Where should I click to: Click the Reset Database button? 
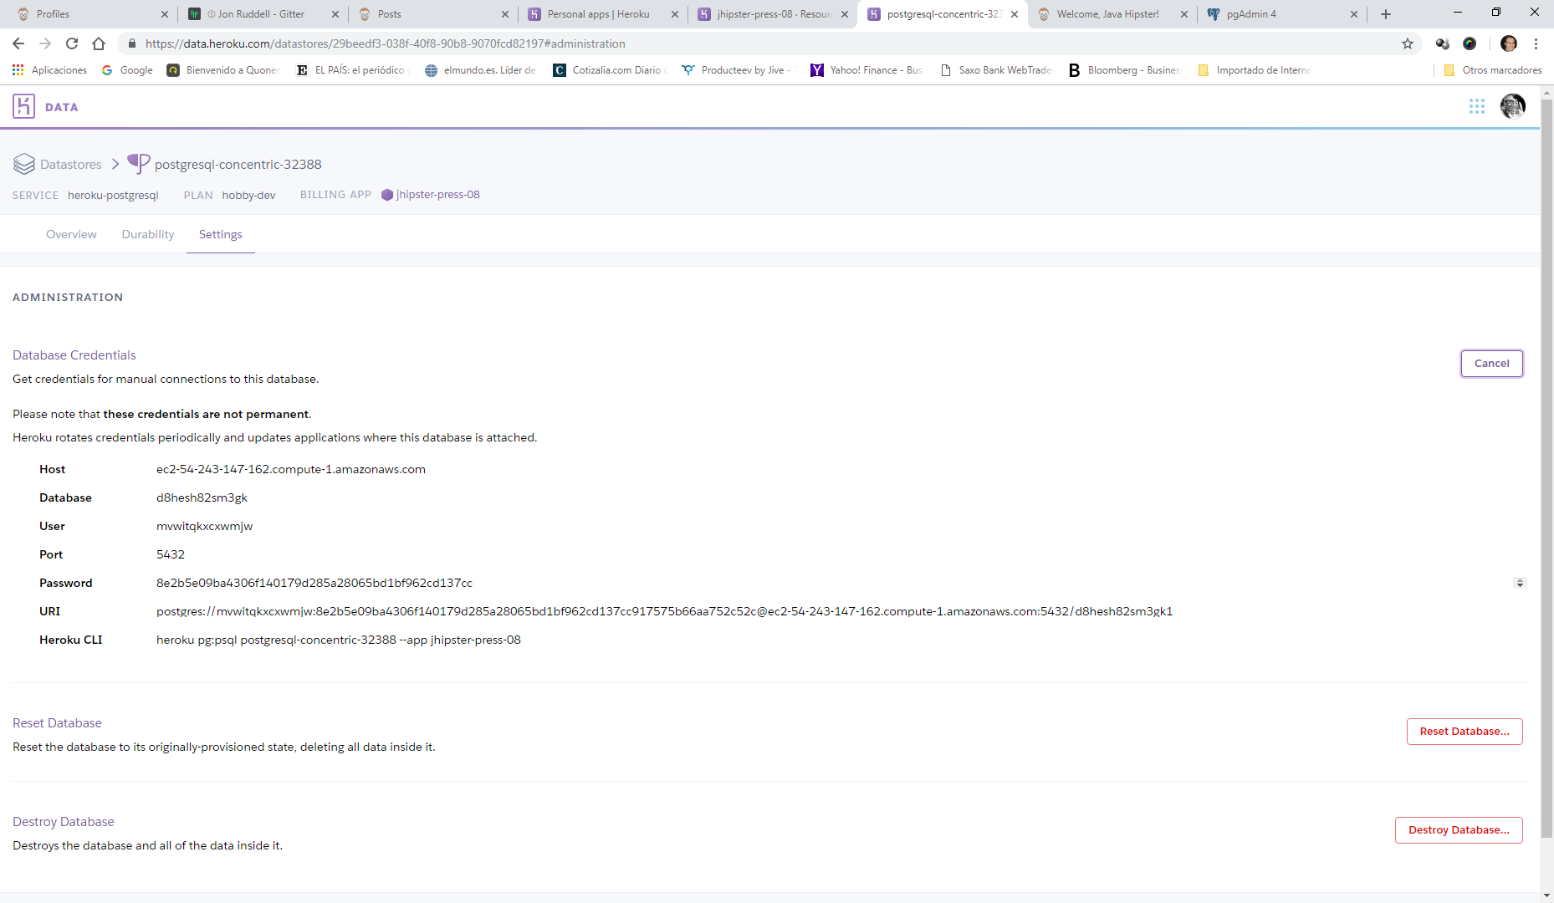(1464, 731)
